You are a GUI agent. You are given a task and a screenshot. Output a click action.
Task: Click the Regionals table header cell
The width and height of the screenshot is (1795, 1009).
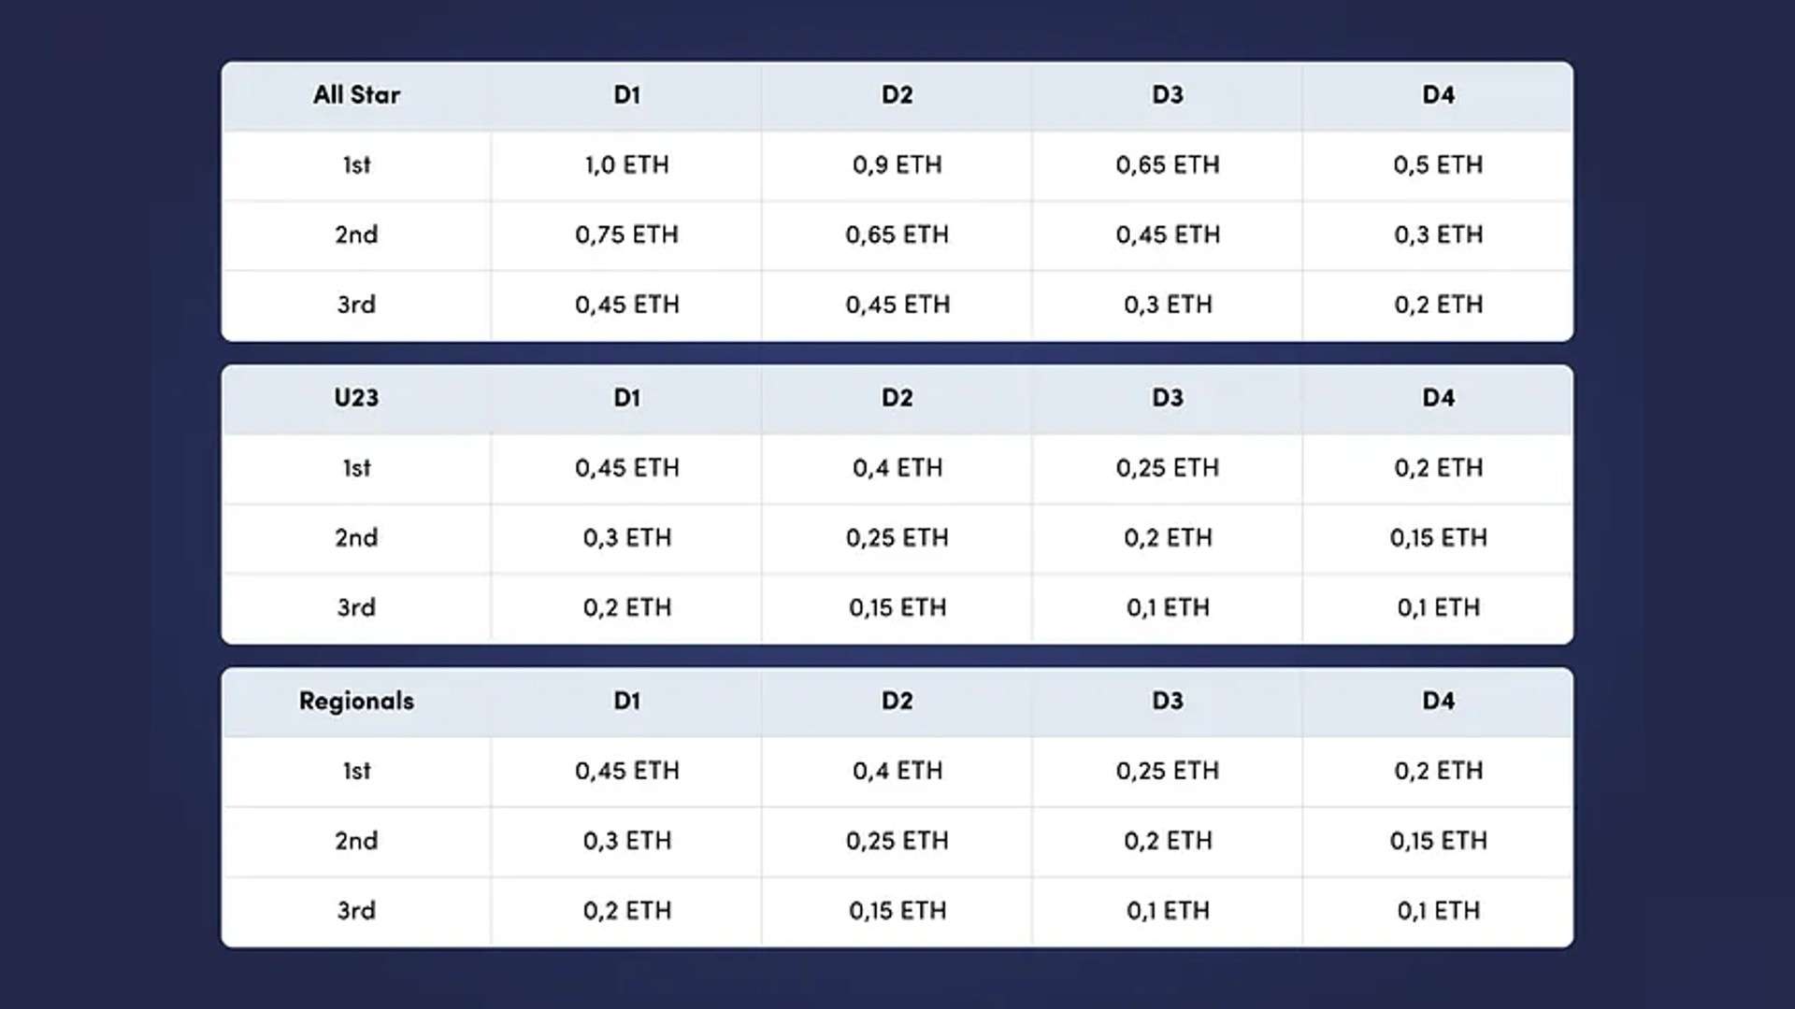[x=356, y=702]
